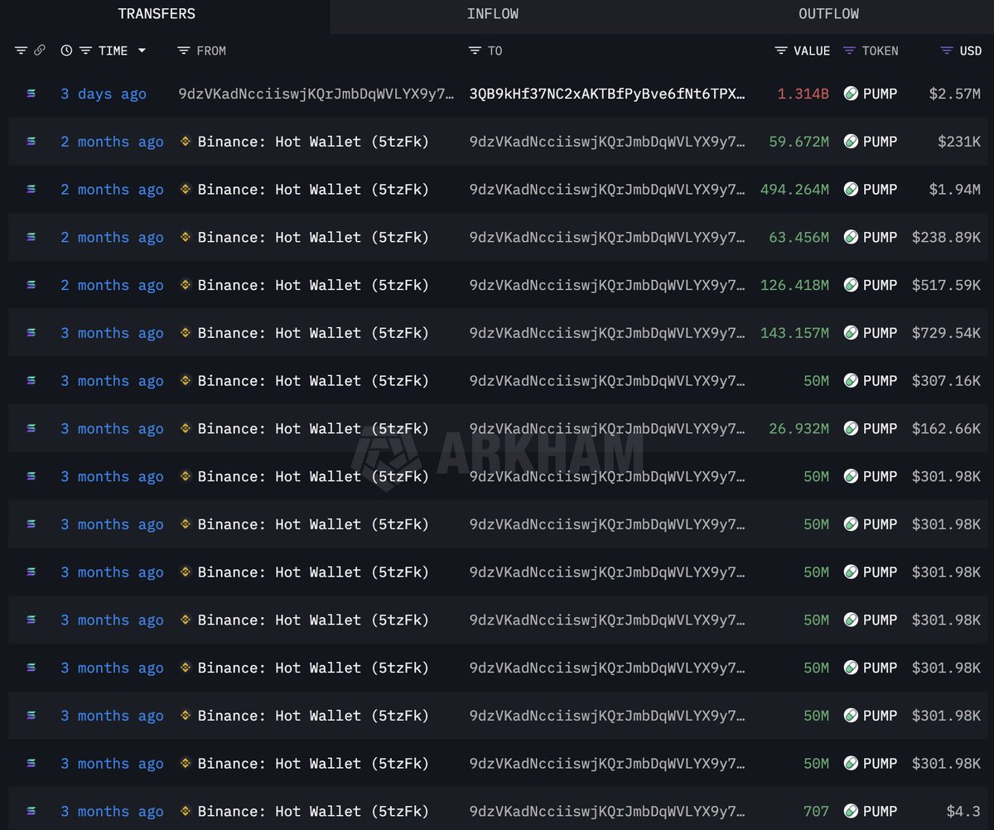The image size is (994, 830).
Task: Click PUMP token label on 63.456M row
Action: click(x=880, y=237)
